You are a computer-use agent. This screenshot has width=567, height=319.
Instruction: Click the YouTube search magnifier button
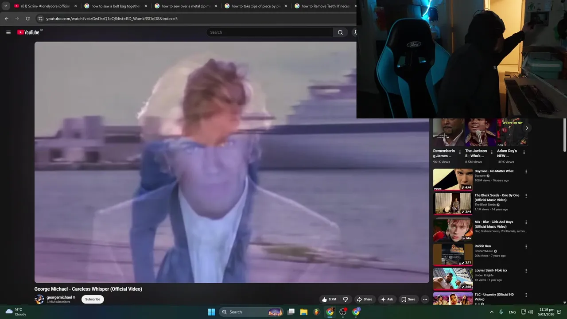pos(340,32)
